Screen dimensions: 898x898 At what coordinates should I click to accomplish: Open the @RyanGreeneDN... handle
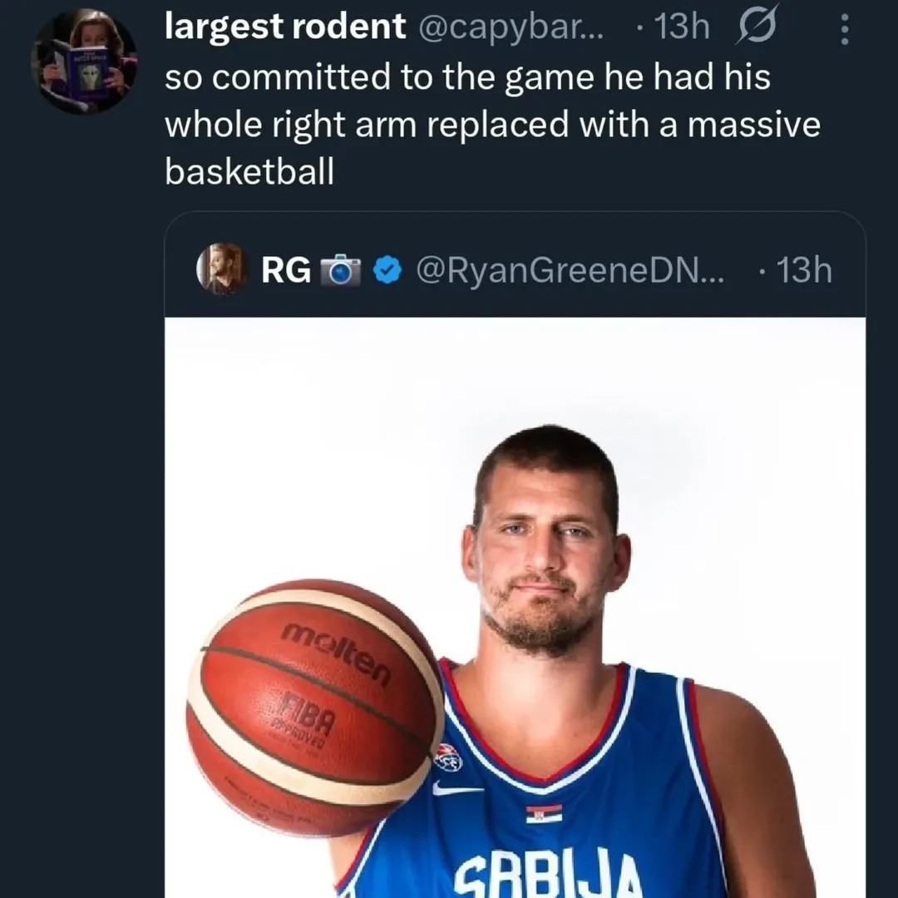[570, 270]
